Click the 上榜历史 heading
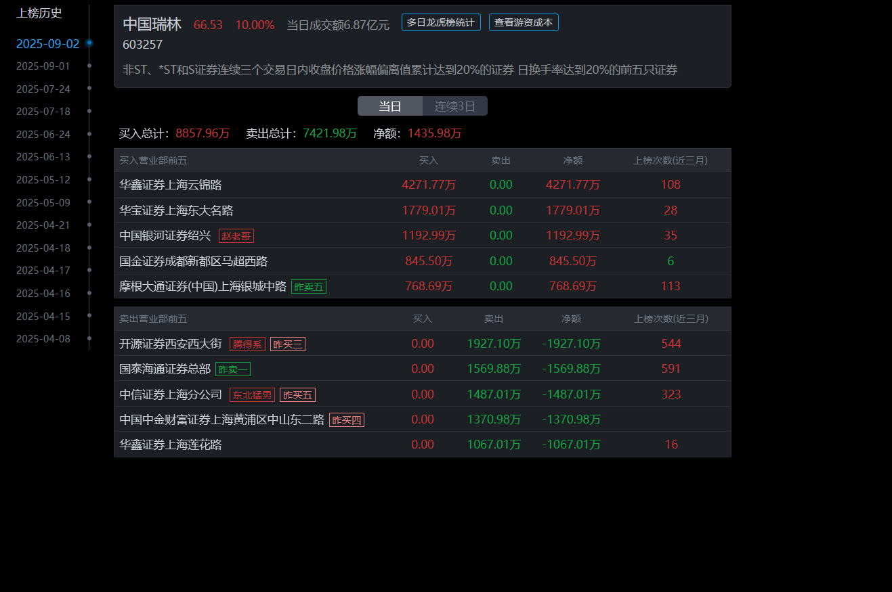The width and height of the screenshot is (892, 592). tap(39, 13)
